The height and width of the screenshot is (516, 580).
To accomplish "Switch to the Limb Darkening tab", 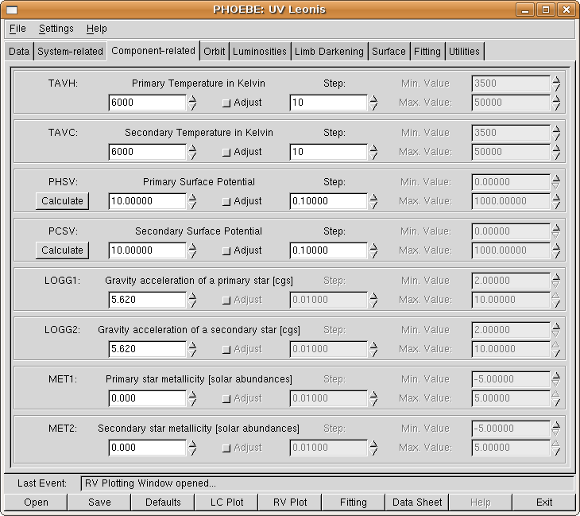I will (x=329, y=51).
